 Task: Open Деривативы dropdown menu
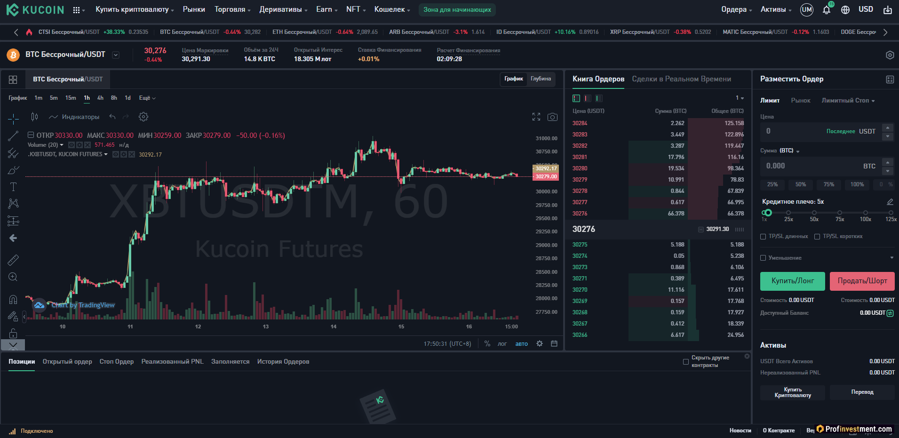(x=283, y=9)
